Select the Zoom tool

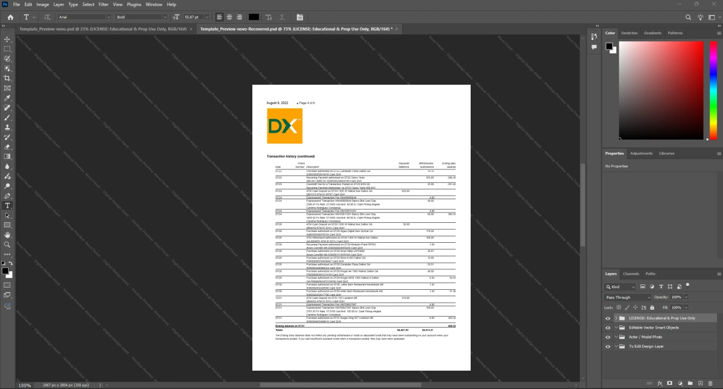8,244
